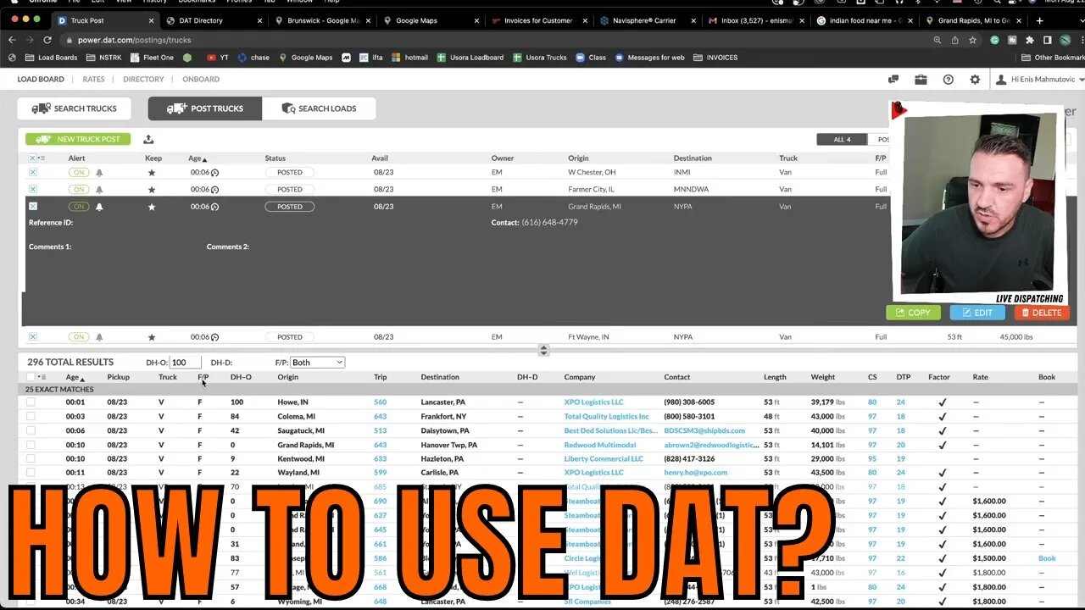The width and height of the screenshot is (1085, 610).
Task: Open search results select-all dropdown arrow
Action: [40, 378]
